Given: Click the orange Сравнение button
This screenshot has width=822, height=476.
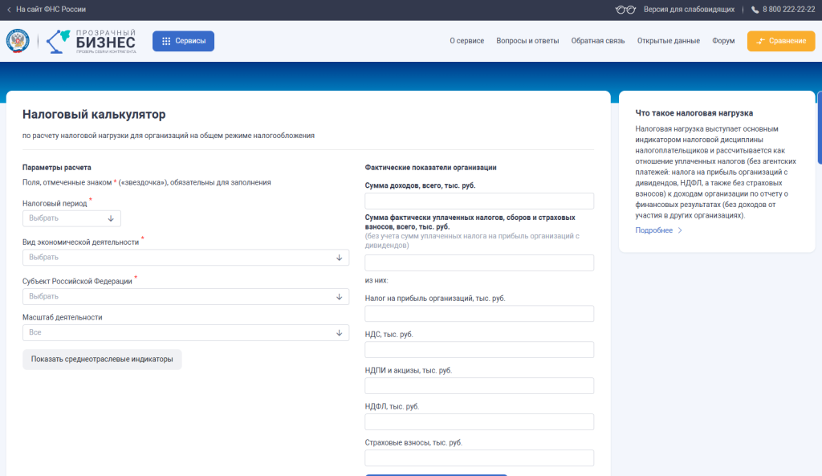Looking at the screenshot, I should pyautogui.click(x=780, y=41).
